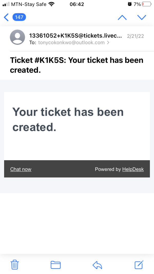Delete this email with trash icon
This screenshot has width=154, height=274.
[x=15, y=264]
